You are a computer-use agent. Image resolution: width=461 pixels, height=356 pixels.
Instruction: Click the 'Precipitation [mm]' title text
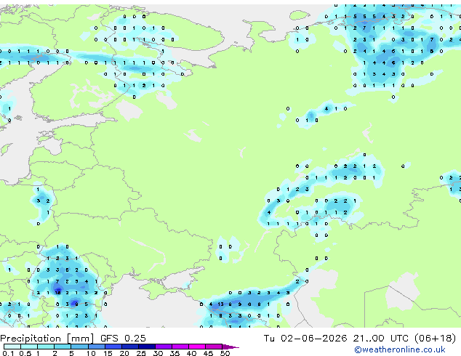(47, 339)
